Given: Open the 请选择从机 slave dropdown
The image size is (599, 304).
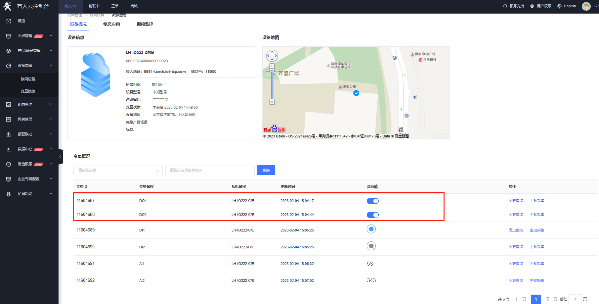Looking at the screenshot, I should 118,170.
